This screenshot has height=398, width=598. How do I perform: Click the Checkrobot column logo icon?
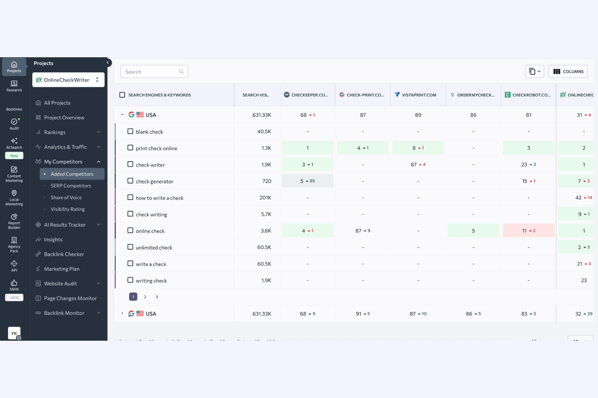(507, 95)
